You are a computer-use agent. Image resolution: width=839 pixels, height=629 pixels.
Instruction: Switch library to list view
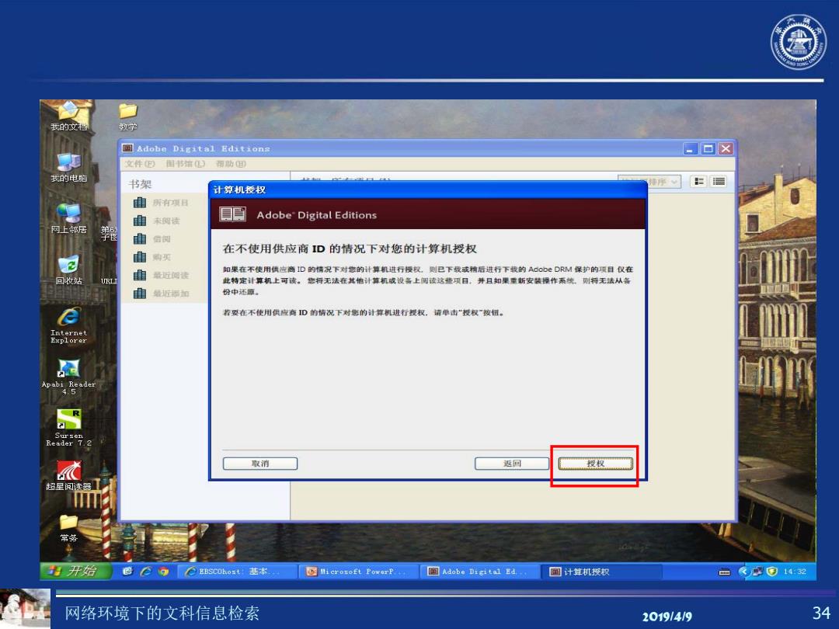tap(719, 182)
